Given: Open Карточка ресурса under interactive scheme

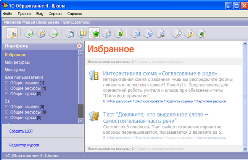Looking at the screenshot, I should pos(211,101).
